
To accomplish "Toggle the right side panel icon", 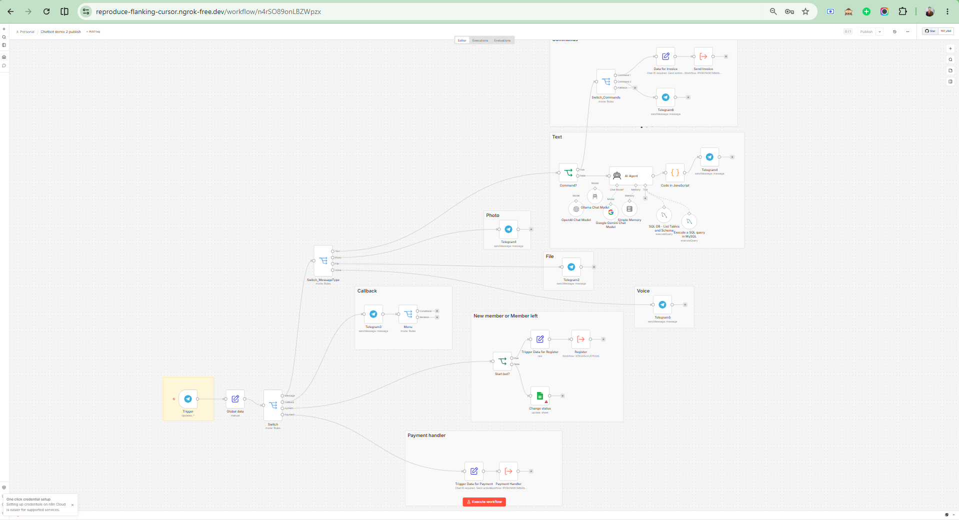I will [x=950, y=81].
